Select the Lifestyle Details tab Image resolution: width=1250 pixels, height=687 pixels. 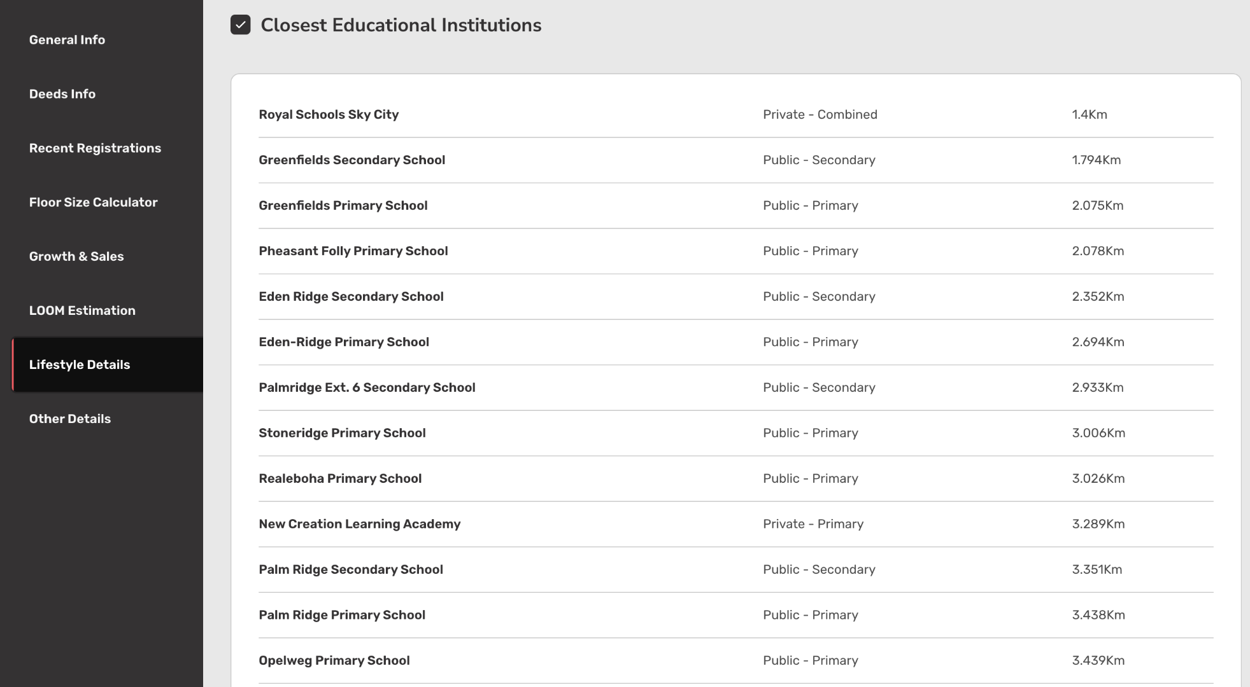click(80, 364)
